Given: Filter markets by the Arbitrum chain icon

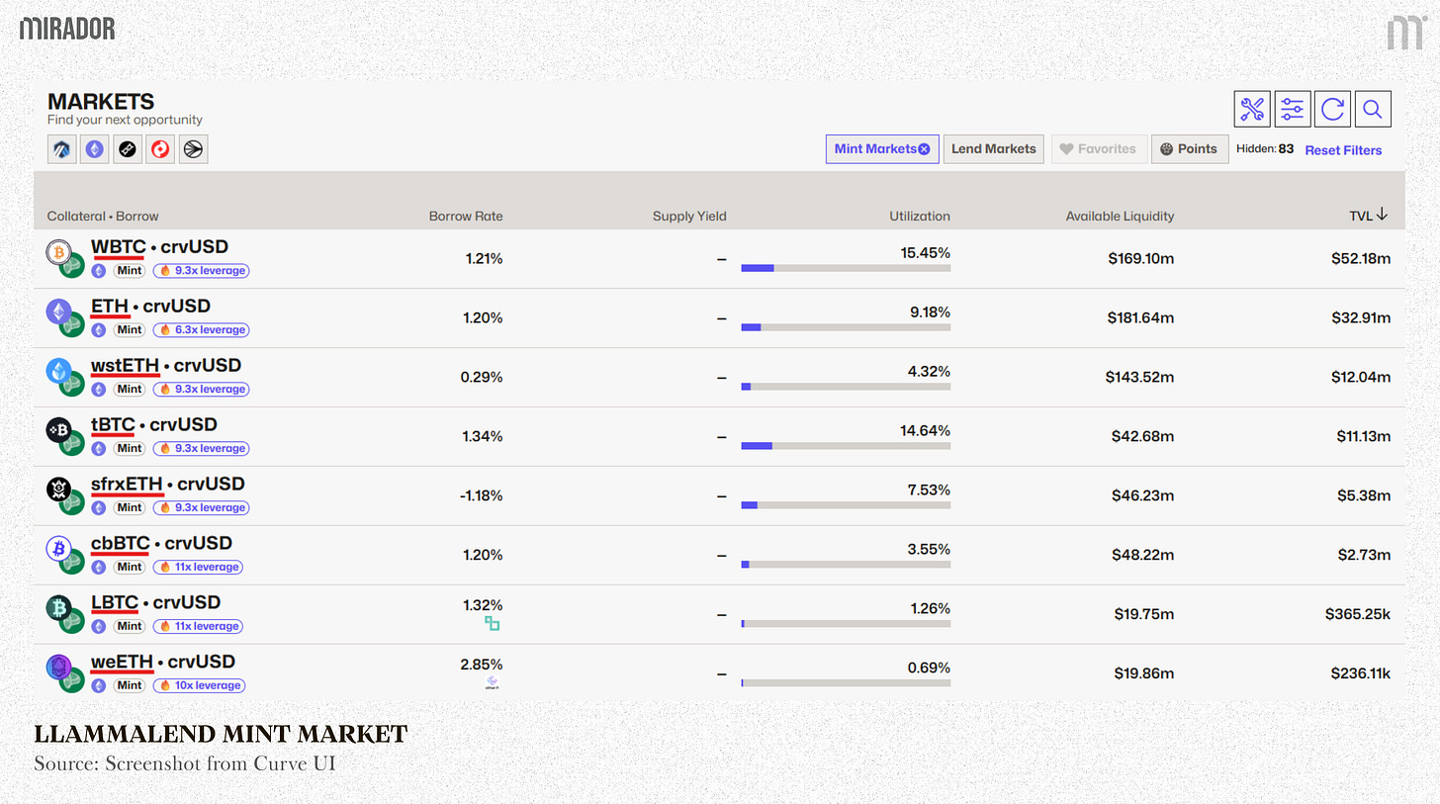Looking at the screenshot, I should tap(61, 149).
